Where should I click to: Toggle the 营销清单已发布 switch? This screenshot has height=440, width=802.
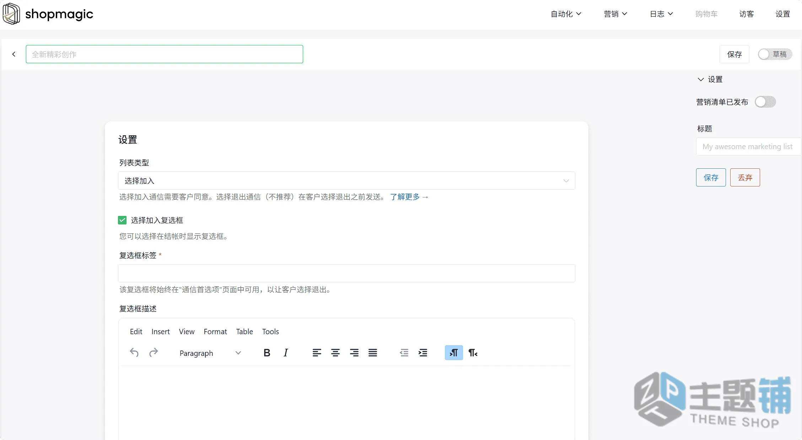[x=765, y=102]
